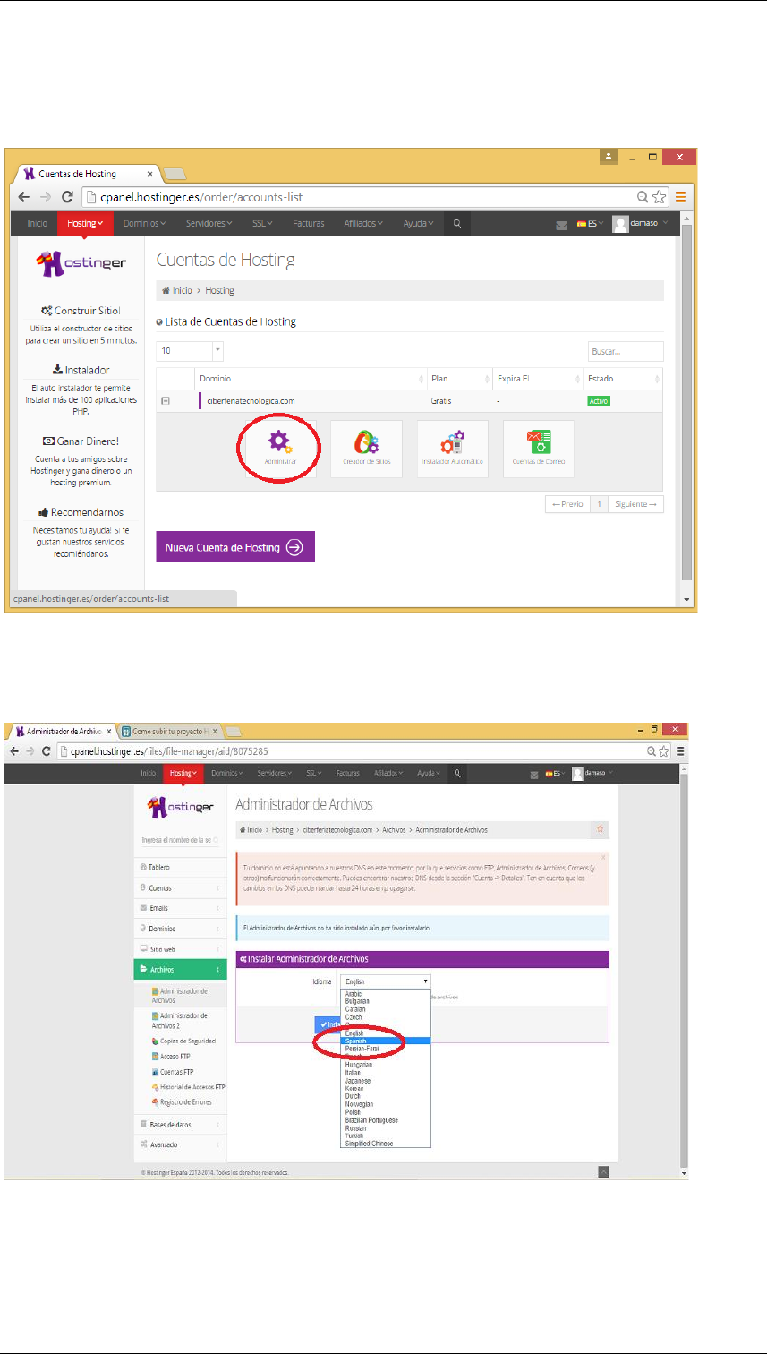Screen dimensions: 767x1354
Task: Open the Construir Sitio! sidebar link
Action: point(81,311)
